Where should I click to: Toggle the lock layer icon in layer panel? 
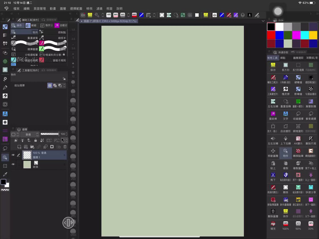36,140
